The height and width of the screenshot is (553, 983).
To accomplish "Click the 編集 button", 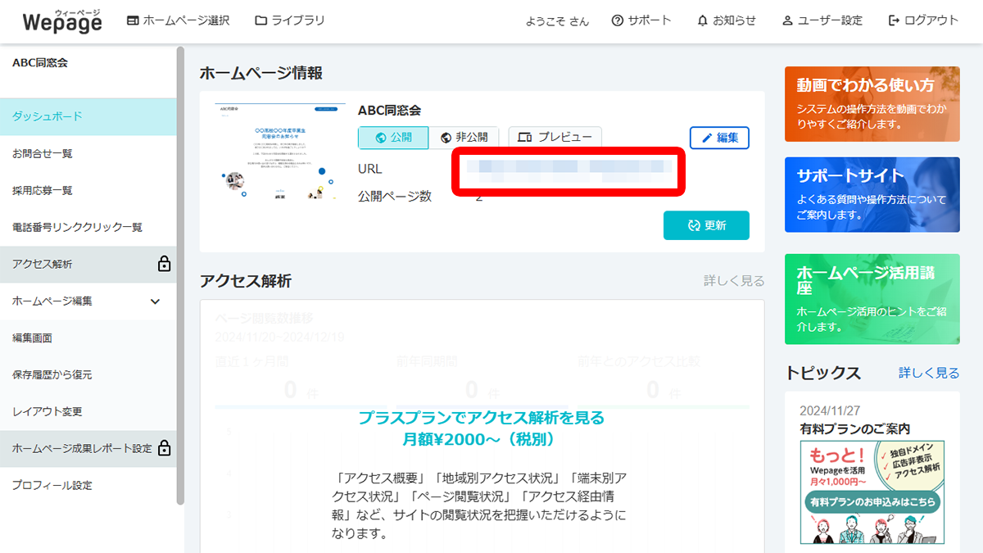I will (x=719, y=137).
